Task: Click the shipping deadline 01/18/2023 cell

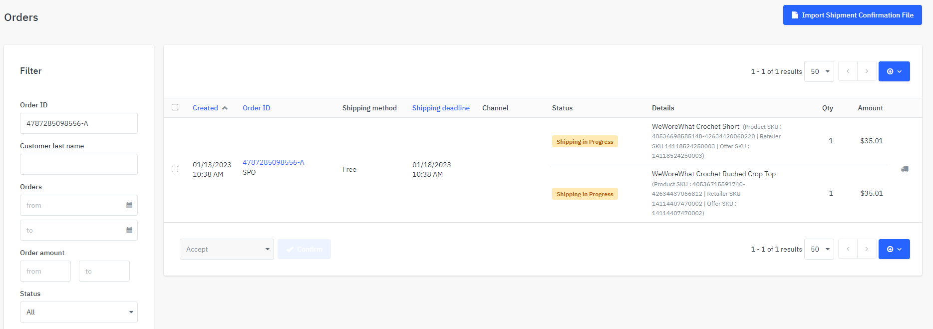Action: click(x=431, y=169)
